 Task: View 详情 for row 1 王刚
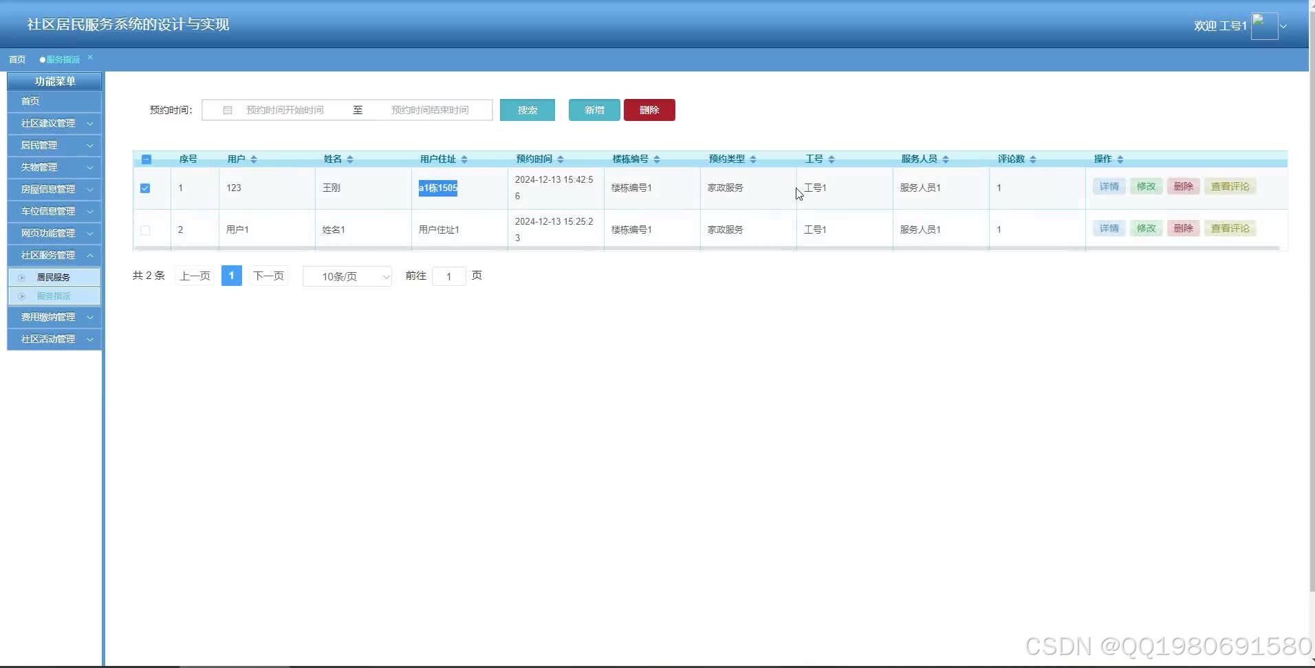point(1109,187)
